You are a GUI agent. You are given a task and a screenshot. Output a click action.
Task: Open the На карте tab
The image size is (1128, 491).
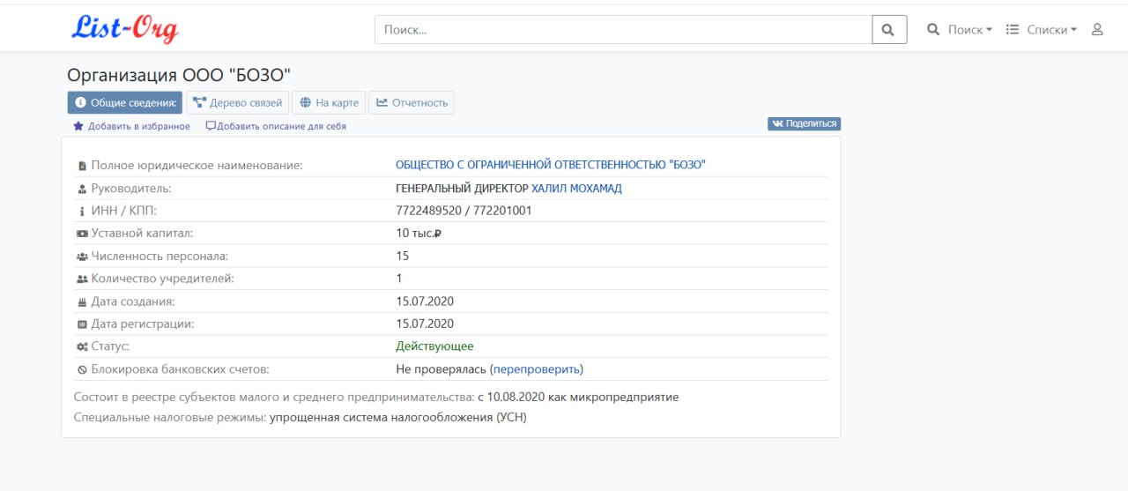(329, 102)
